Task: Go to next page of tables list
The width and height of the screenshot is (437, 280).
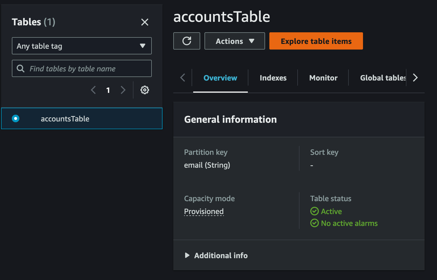Action: coord(123,90)
